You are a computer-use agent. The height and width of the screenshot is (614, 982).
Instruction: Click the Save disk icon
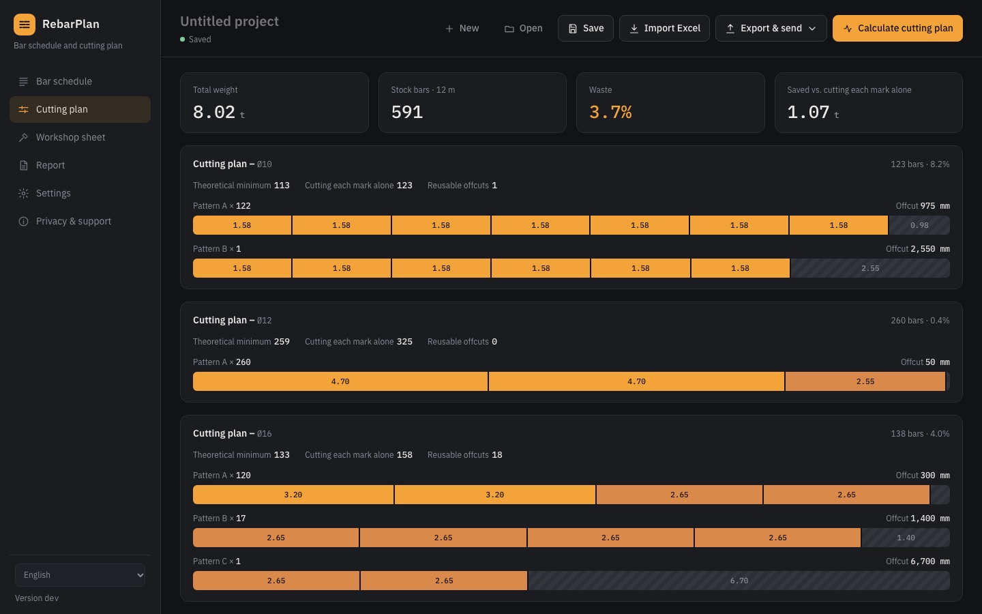pyautogui.click(x=573, y=29)
